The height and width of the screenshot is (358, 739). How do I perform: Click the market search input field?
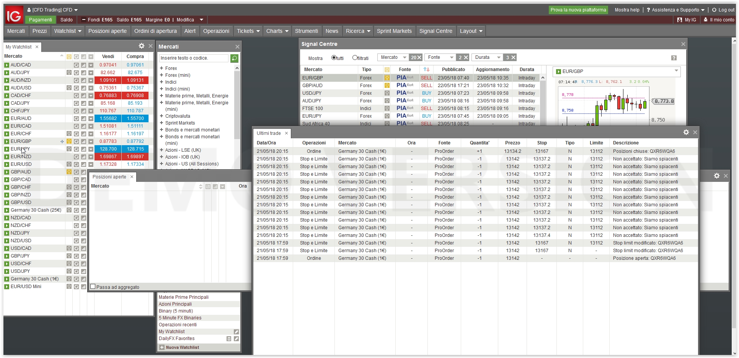[x=194, y=58]
